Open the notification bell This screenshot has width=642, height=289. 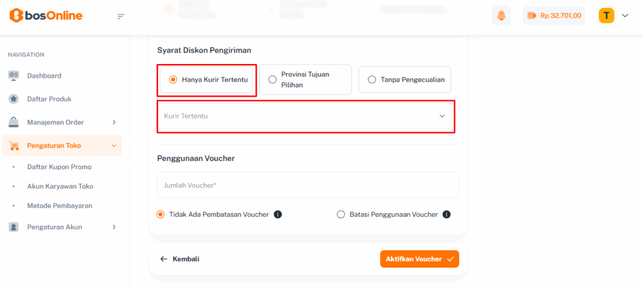[x=501, y=16]
